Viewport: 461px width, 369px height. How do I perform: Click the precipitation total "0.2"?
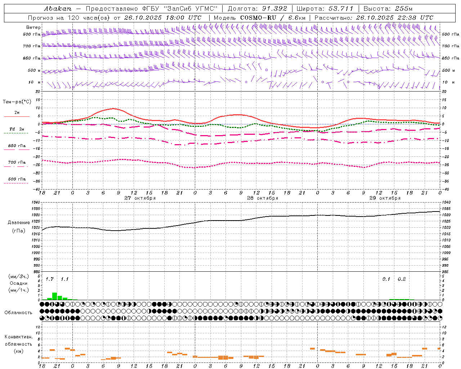click(402, 279)
